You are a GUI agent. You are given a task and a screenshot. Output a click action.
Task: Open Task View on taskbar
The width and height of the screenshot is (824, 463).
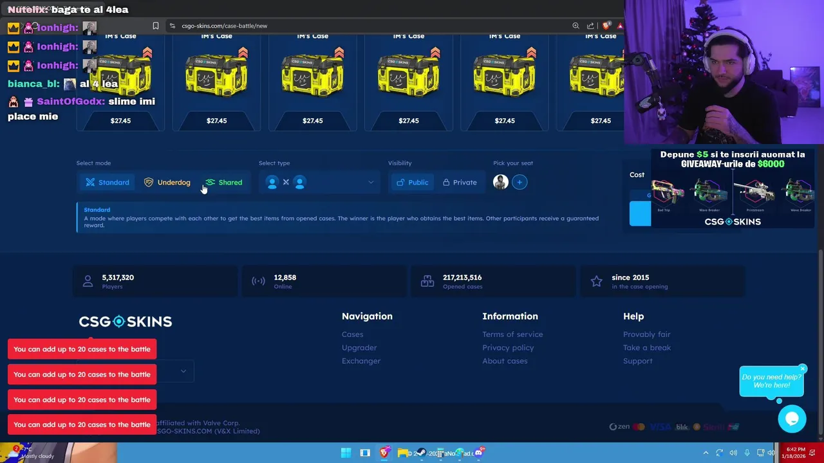pyautogui.click(x=365, y=453)
